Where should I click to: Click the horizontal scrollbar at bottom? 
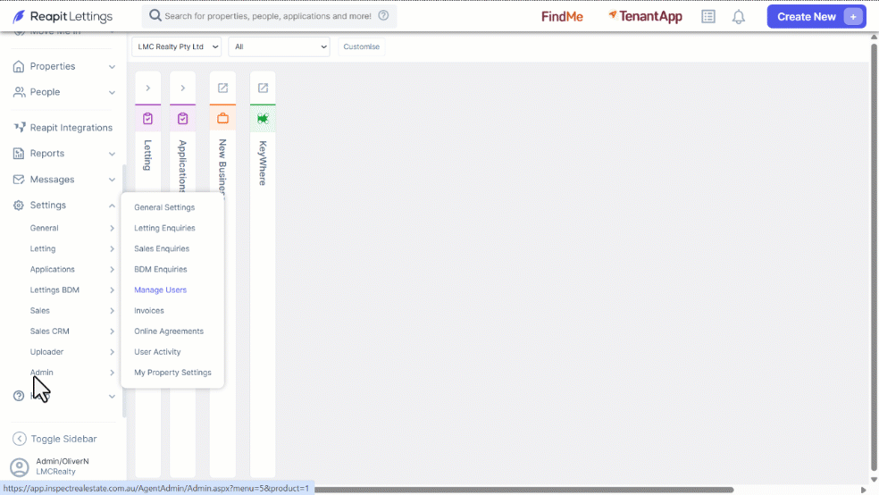524,490
